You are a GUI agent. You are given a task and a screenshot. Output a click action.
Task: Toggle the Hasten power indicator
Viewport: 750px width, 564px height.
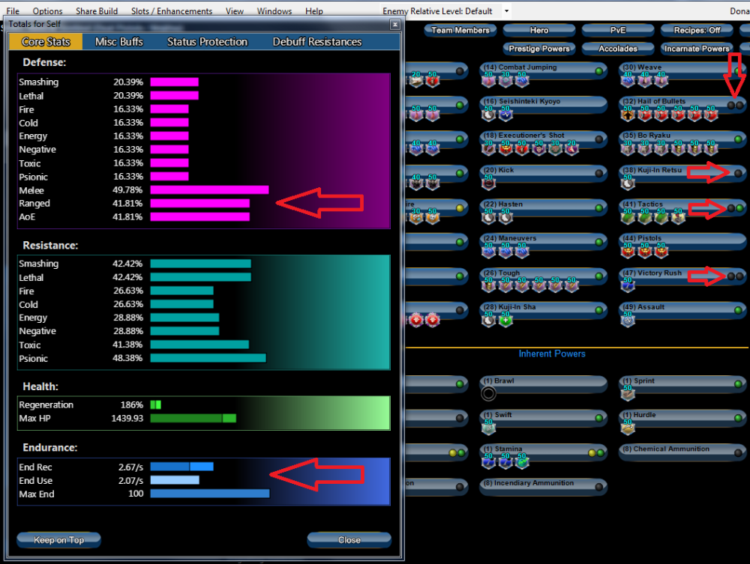(598, 208)
